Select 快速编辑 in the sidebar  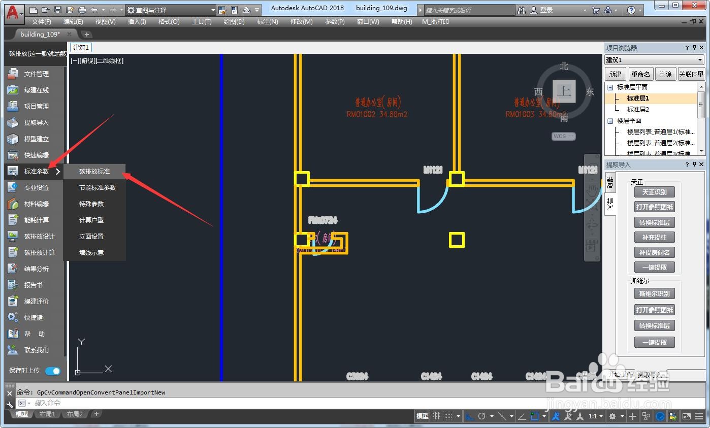(34, 155)
